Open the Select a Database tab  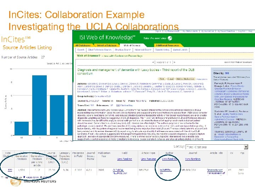(x=107, y=46)
